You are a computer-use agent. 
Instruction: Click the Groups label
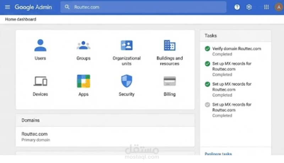tap(83, 58)
